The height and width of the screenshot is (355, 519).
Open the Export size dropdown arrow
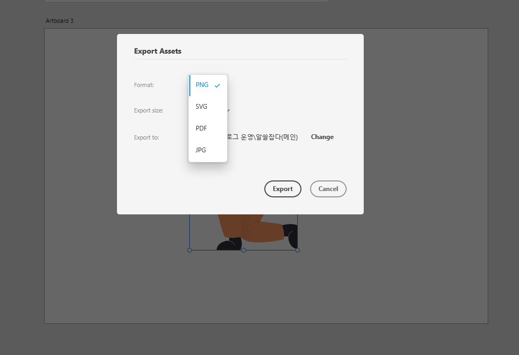click(x=228, y=110)
